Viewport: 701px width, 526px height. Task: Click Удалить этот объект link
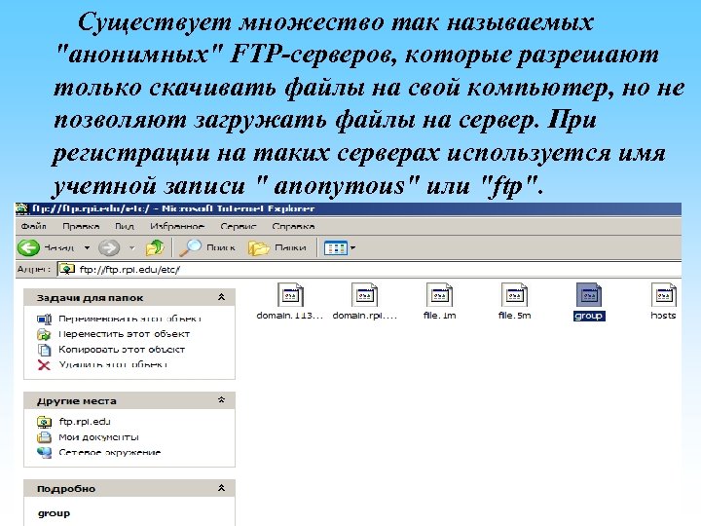(x=113, y=364)
